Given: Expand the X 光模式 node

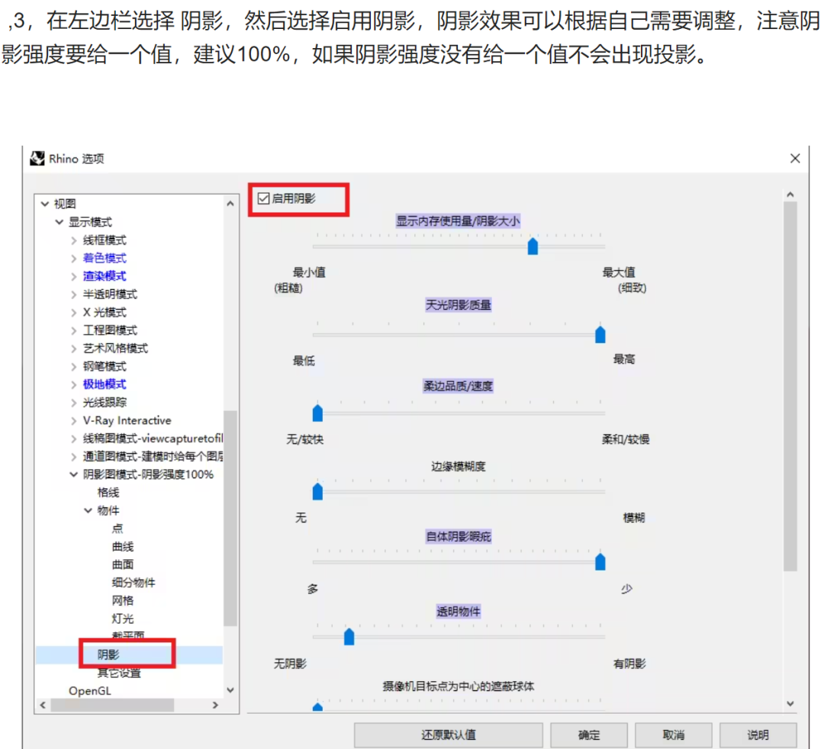Looking at the screenshot, I should click(73, 313).
